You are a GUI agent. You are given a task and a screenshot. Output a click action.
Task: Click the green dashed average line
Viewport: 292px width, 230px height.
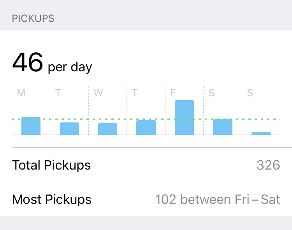(146, 119)
